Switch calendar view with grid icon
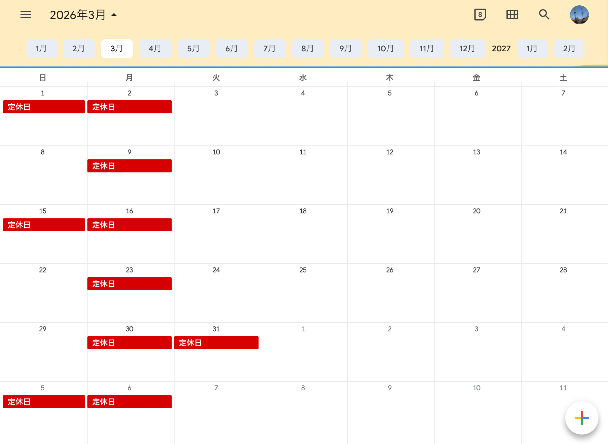The image size is (608, 444). (512, 15)
